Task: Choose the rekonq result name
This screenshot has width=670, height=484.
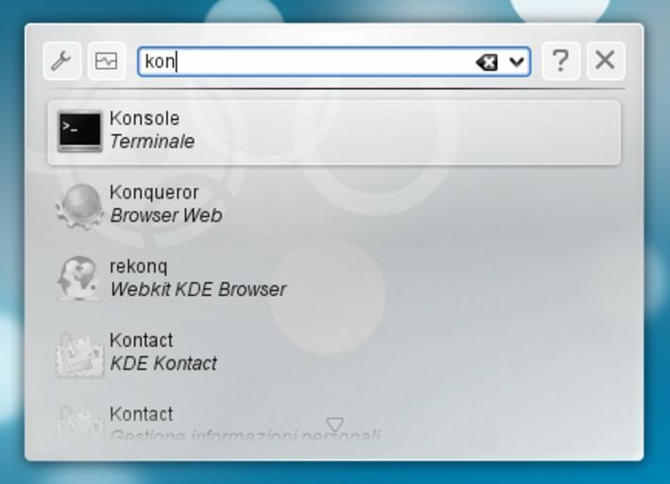Action: [138, 266]
